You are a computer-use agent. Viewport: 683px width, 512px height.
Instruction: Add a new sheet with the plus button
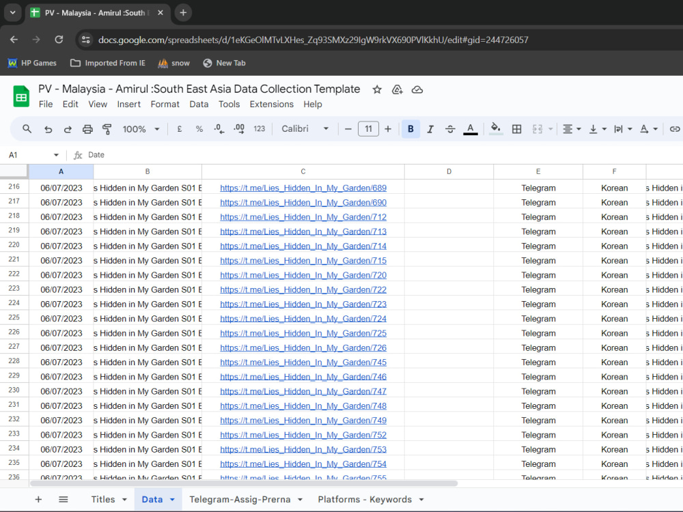tap(38, 499)
